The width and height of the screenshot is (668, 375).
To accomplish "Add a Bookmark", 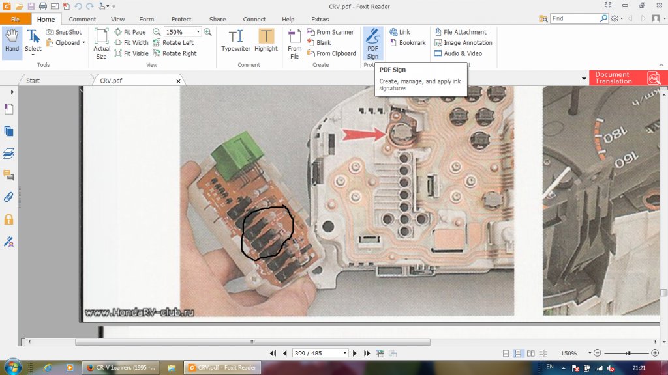I will [408, 42].
